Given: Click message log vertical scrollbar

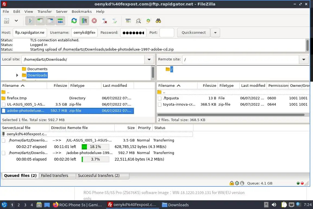Looking at the screenshot, I should (307, 45).
